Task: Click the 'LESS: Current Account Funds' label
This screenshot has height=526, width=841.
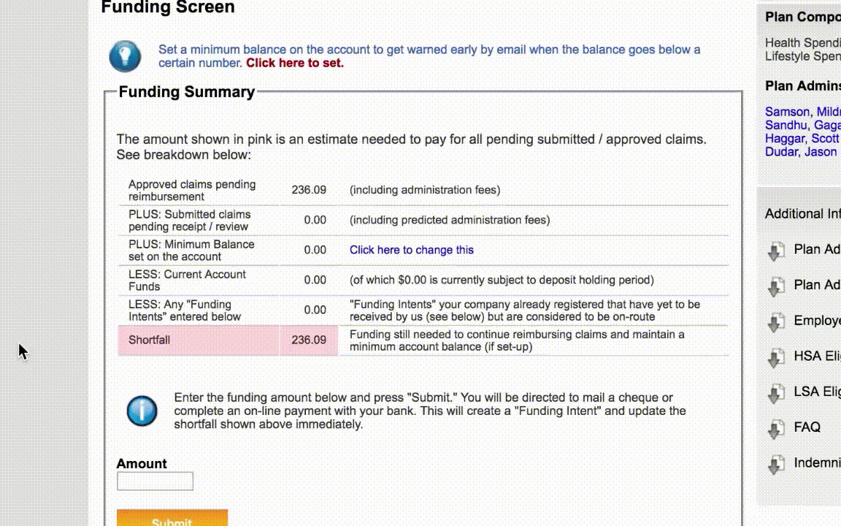Action: coord(187,281)
